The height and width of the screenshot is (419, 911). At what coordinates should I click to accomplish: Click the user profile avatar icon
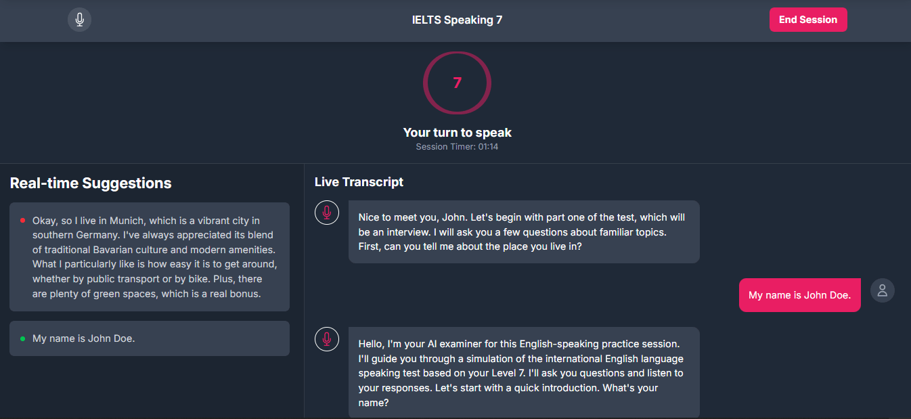[x=883, y=290]
